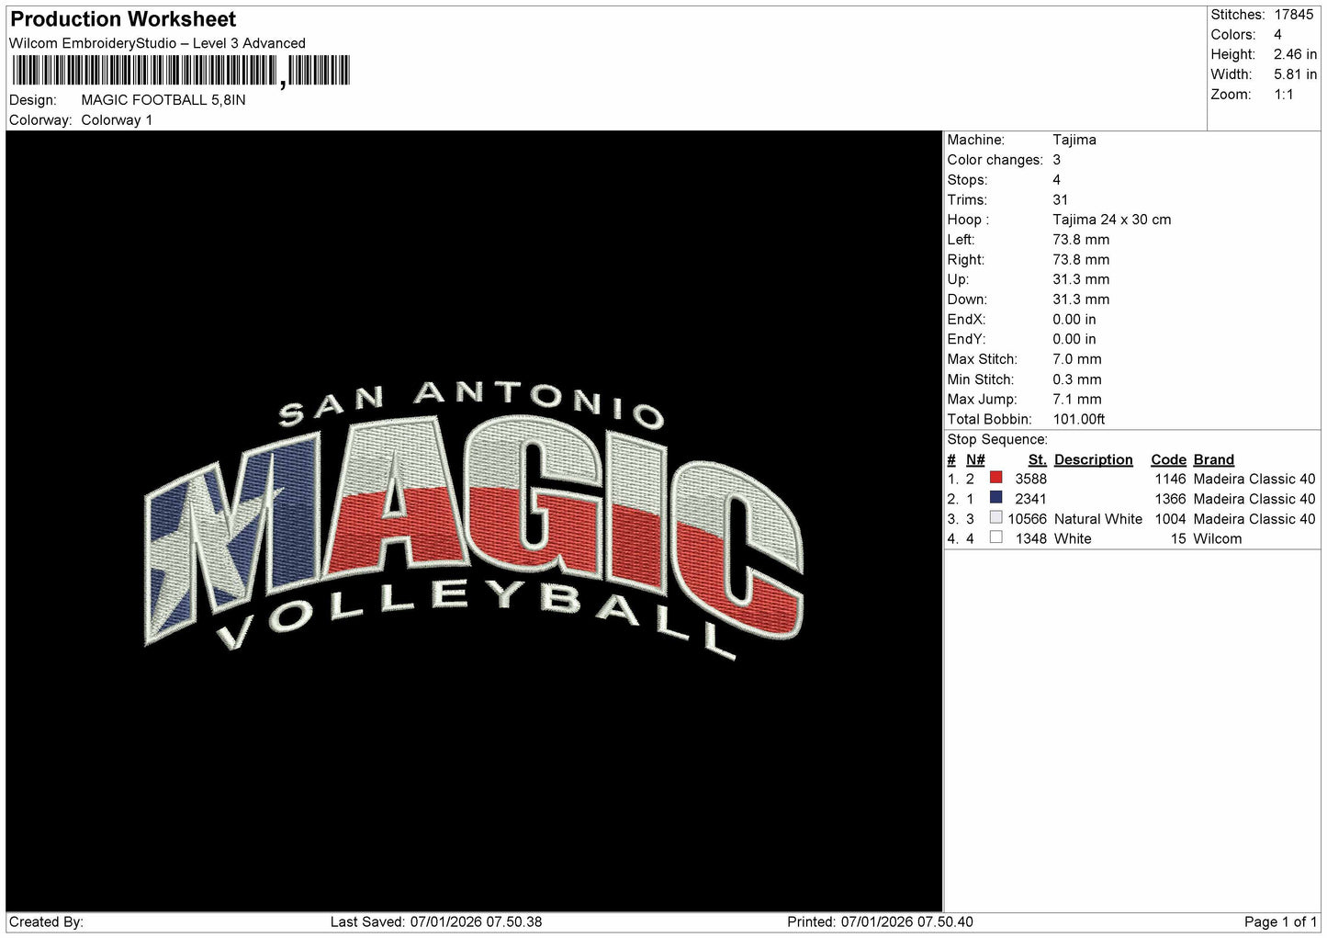Click the zoom value 1:1
This screenshot has height=938, width=1327.
pos(1284,95)
